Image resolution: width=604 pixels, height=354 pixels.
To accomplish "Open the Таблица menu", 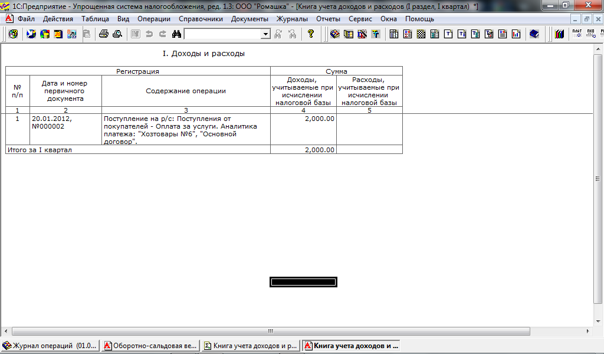I will click(x=95, y=19).
